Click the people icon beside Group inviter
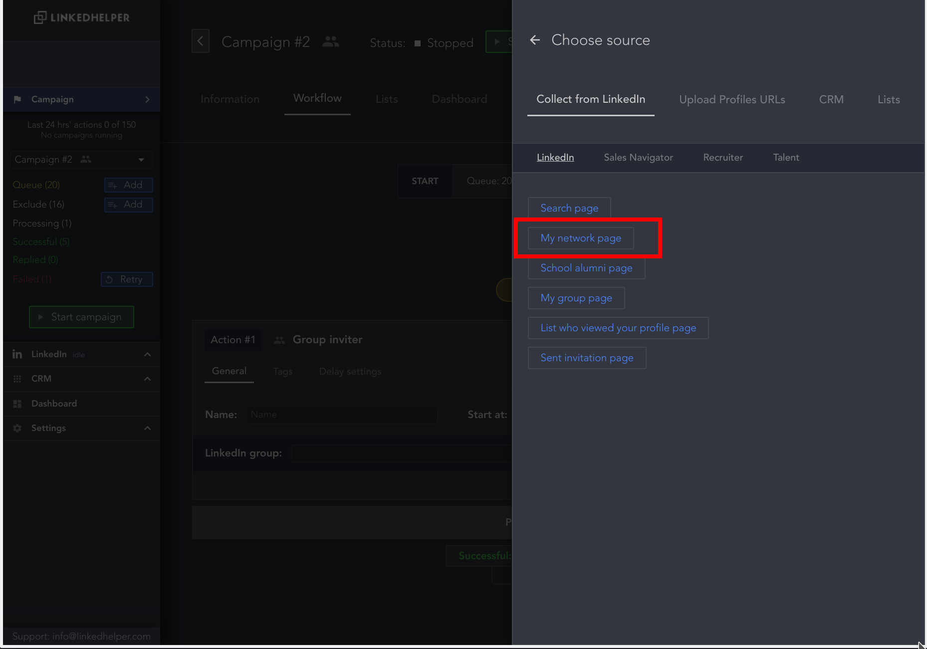927x649 pixels. click(279, 340)
